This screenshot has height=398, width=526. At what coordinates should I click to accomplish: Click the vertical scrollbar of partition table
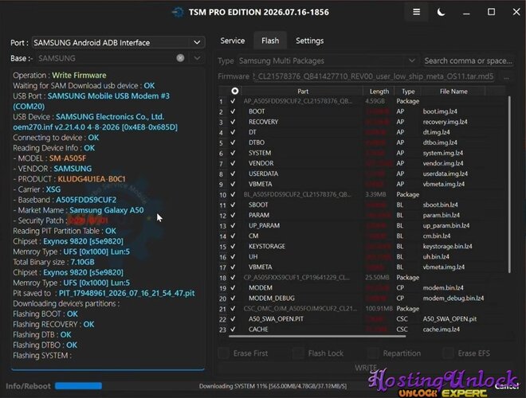tap(509, 184)
